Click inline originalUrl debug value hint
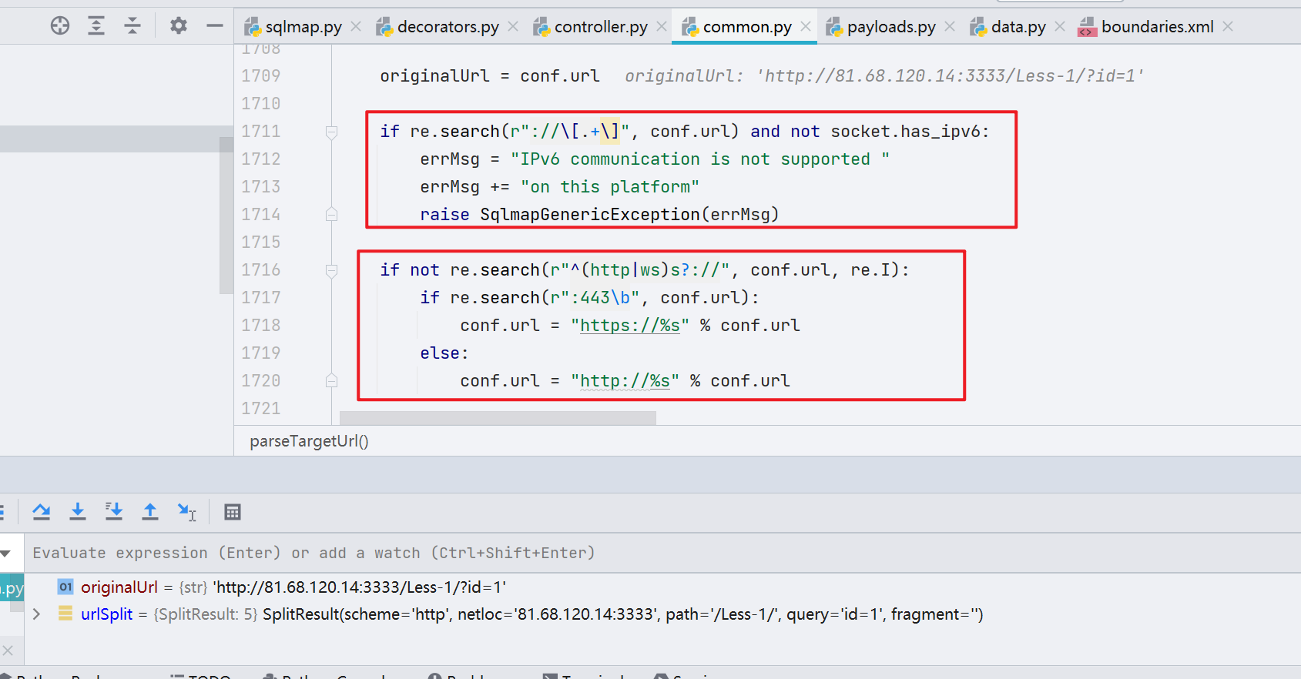The image size is (1301, 679). pos(884,76)
